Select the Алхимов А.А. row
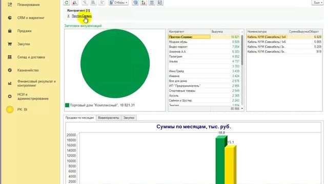This screenshot has width=328, height=184. (x=204, y=52)
